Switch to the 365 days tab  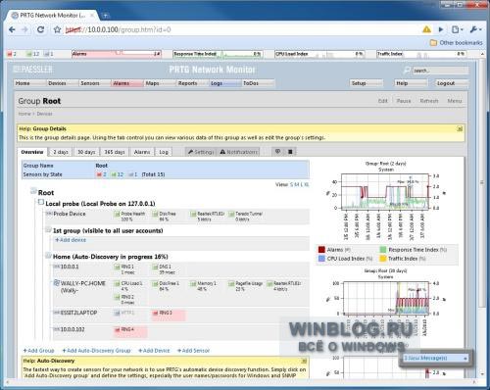(x=115, y=152)
